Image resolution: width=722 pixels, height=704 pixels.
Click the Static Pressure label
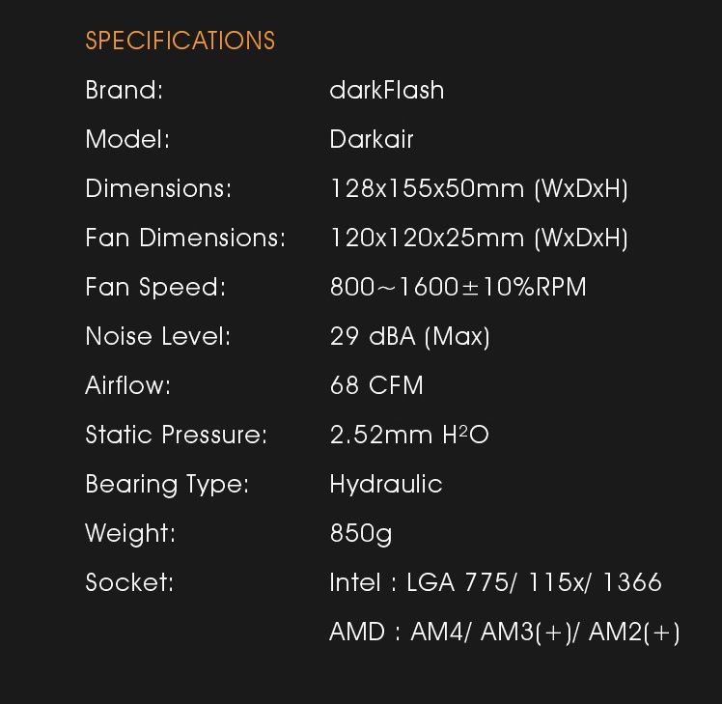pyautogui.click(x=176, y=435)
